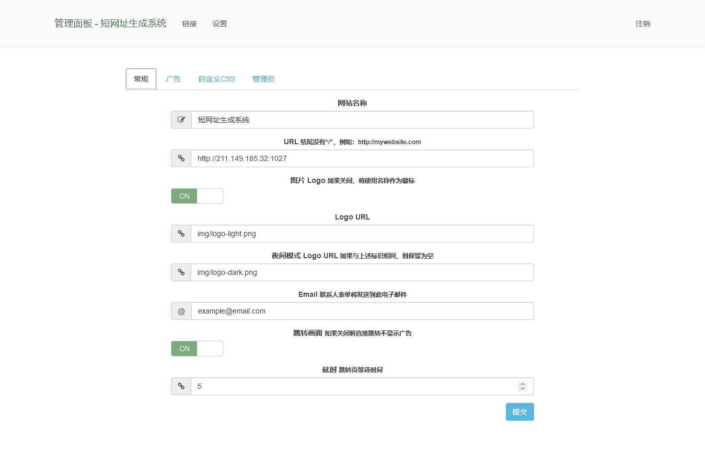The image size is (705, 473).
Task: Click the link icon beside the site URL field
Action: pos(181,158)
